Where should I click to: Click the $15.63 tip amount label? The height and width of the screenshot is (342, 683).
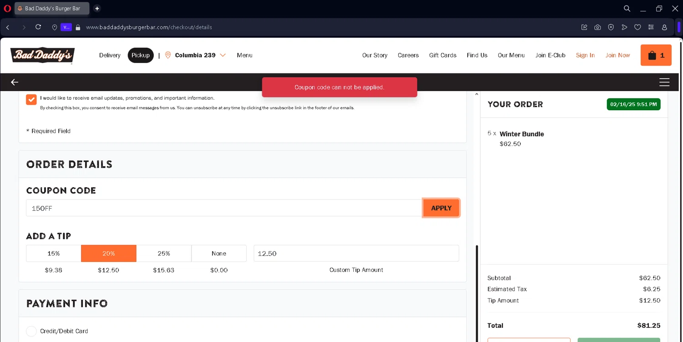click(164, 270)
